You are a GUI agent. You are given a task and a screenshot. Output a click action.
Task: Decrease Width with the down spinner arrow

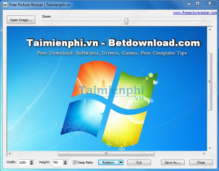click(x=31, y=164)
